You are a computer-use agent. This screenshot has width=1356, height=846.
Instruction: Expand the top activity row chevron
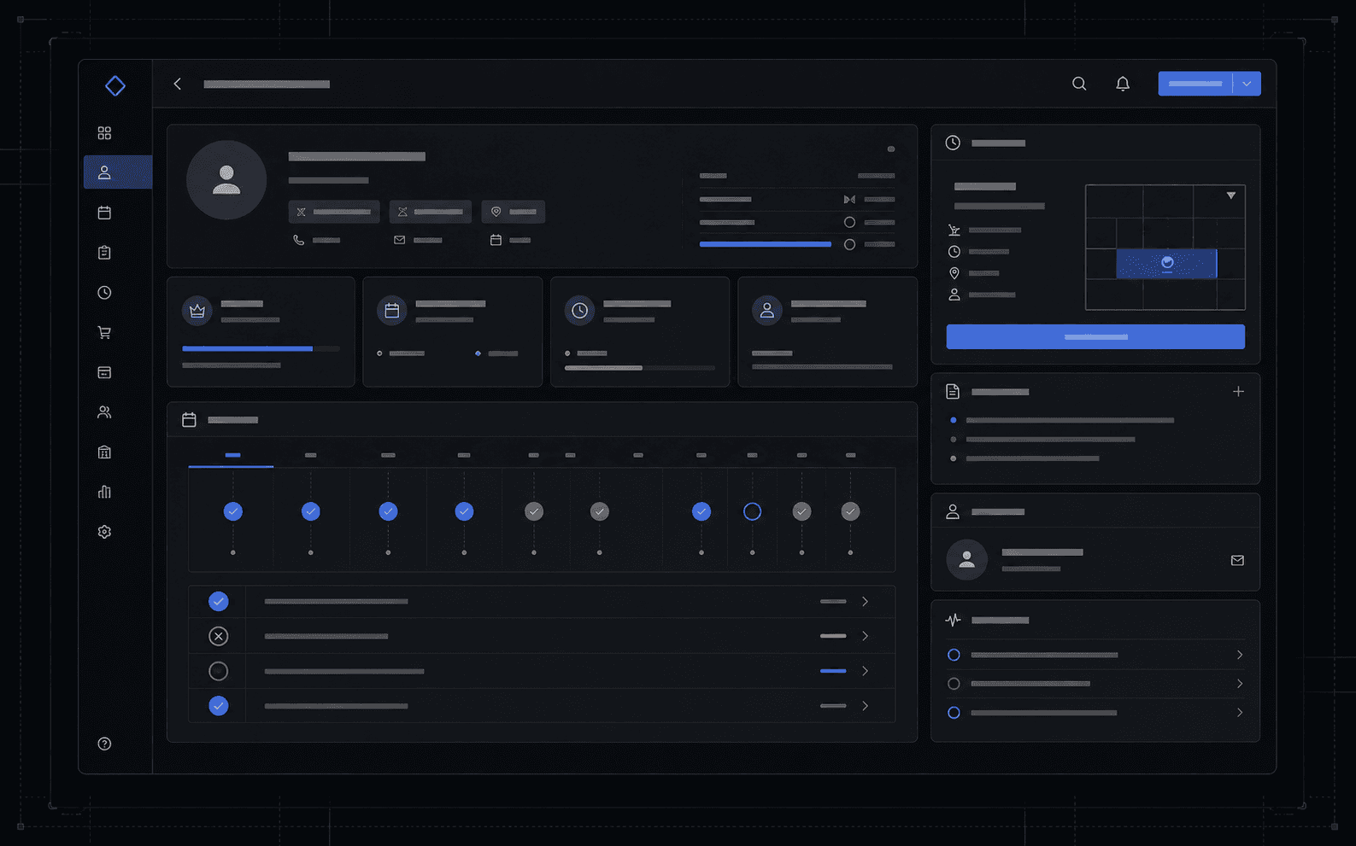pyautogui.click(x=1240, y=655)
